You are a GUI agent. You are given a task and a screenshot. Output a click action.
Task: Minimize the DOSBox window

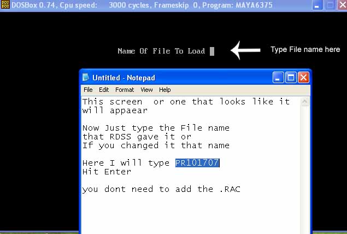[x=317, y=5]
